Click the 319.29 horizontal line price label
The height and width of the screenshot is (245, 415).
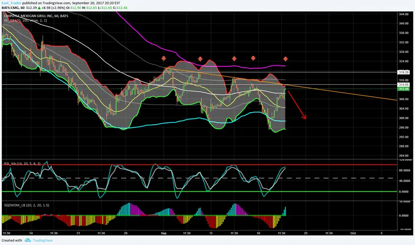coord(403,72)
